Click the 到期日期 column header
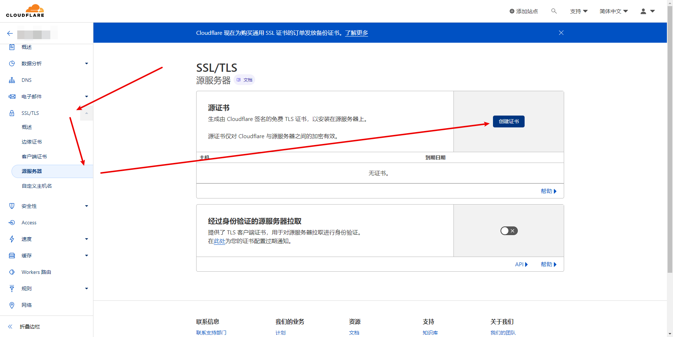Image resolution: width=673 pixels, height=337 pixels. click(x=435, y=158)
